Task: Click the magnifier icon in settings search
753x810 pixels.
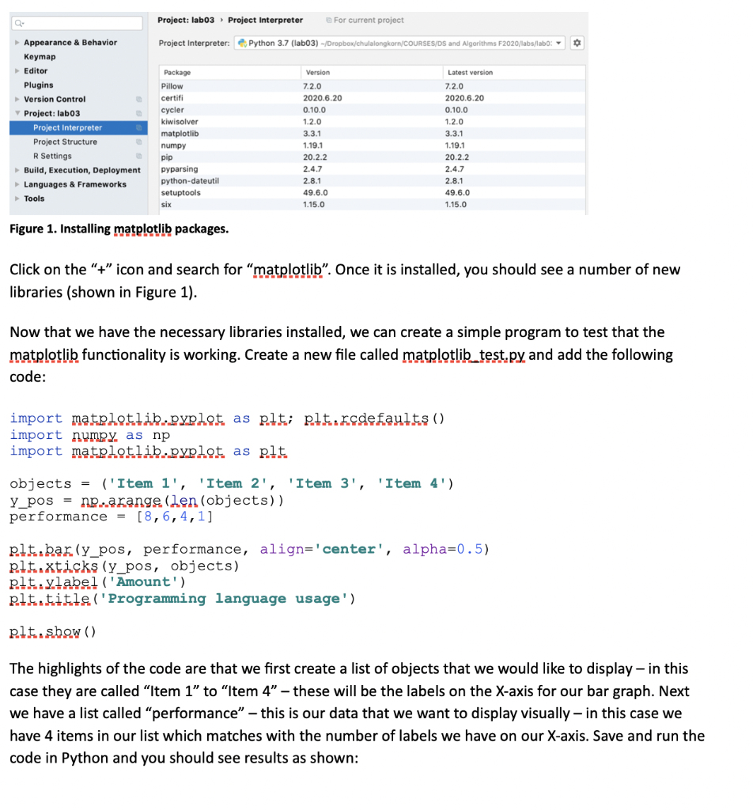Action: [x=19, y=23]
